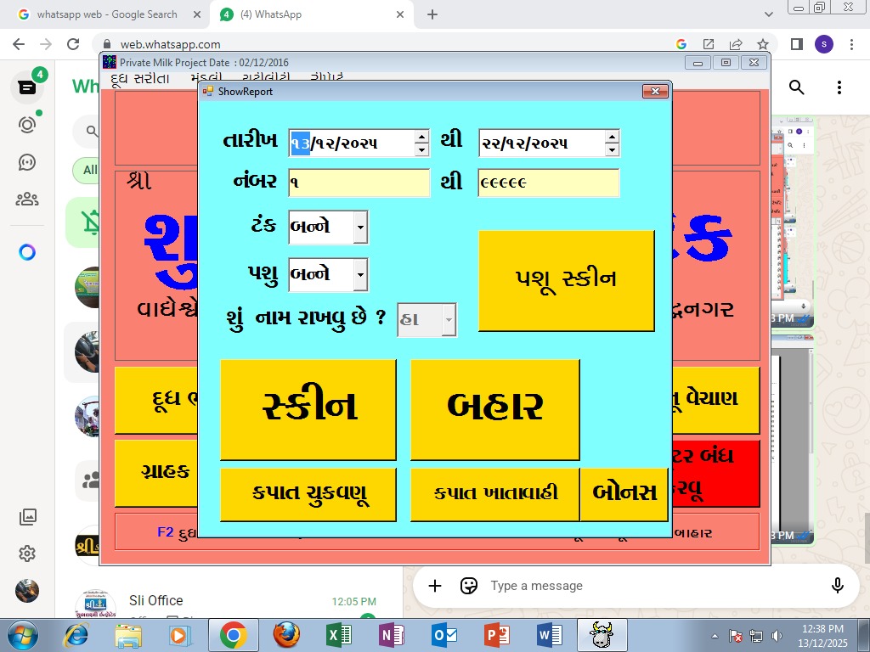This screenshot has height=652, width=870.
Task: Click the બોનસ button
Action: (624, 493)
